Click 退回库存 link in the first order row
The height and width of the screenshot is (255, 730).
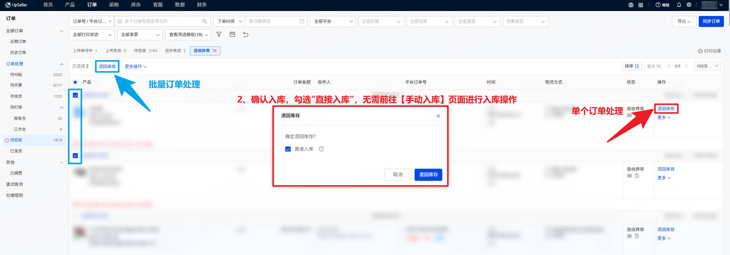pyautogui.click(x=666, y=109)
